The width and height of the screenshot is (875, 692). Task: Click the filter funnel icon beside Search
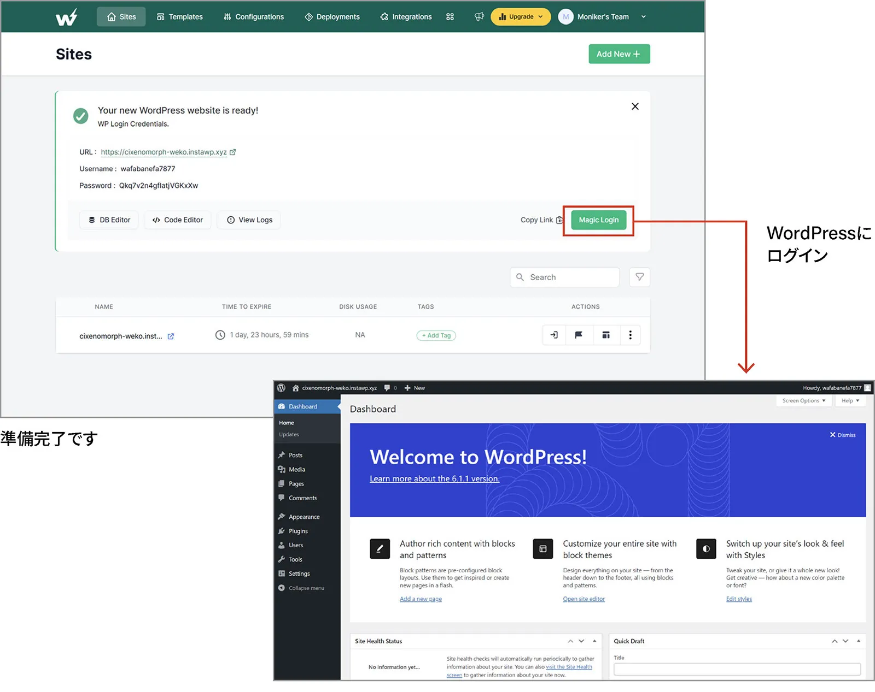(x=639, y=277)
